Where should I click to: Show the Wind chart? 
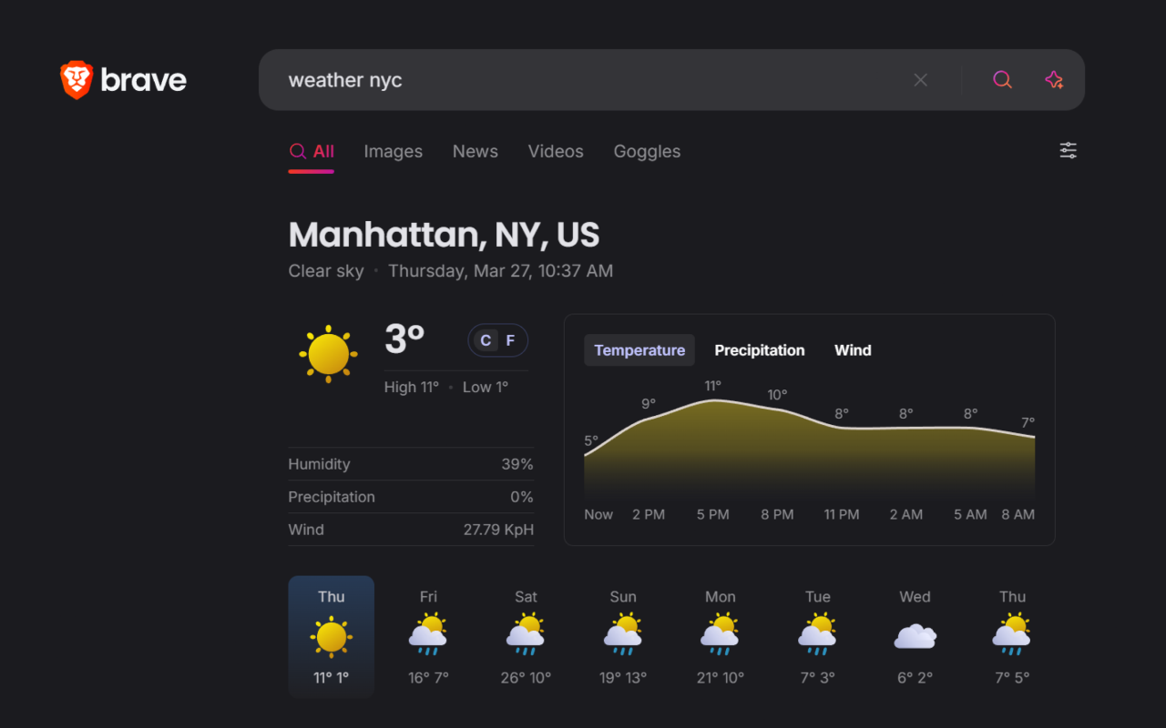853,350
